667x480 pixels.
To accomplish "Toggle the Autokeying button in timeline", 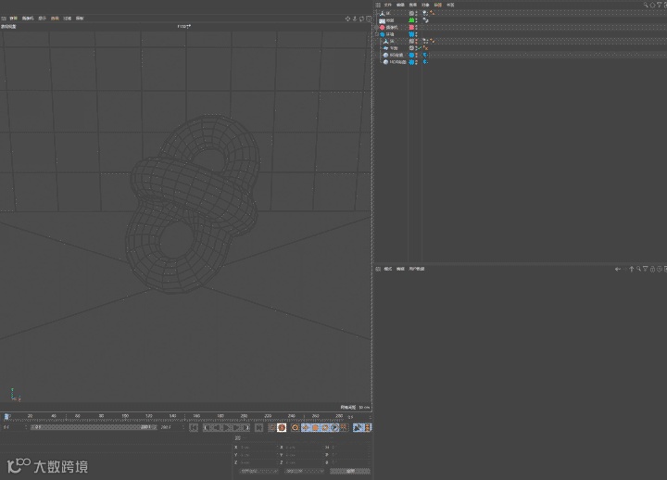I will (x=295, y=427).
